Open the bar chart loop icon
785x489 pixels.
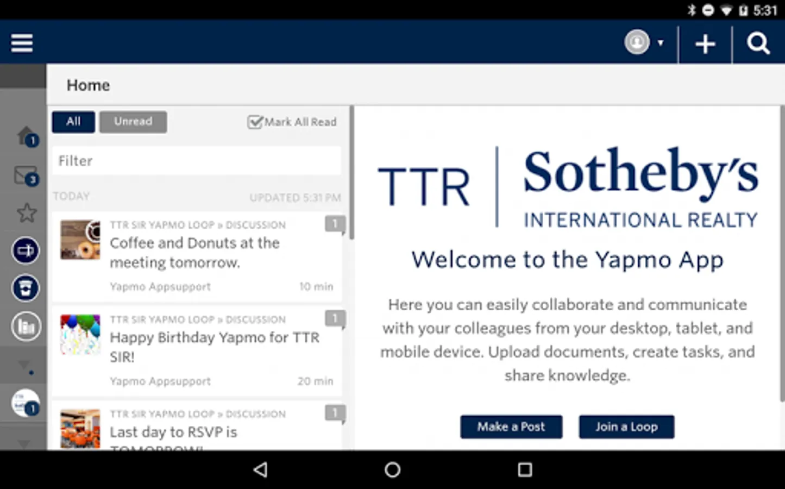click(26, 327)
